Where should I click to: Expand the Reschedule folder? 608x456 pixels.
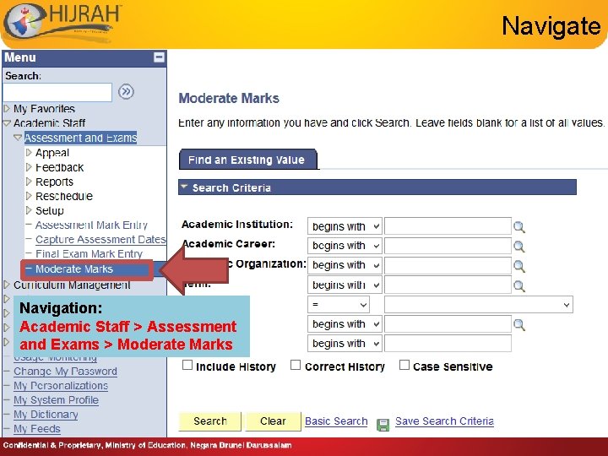tap(29, 196)
